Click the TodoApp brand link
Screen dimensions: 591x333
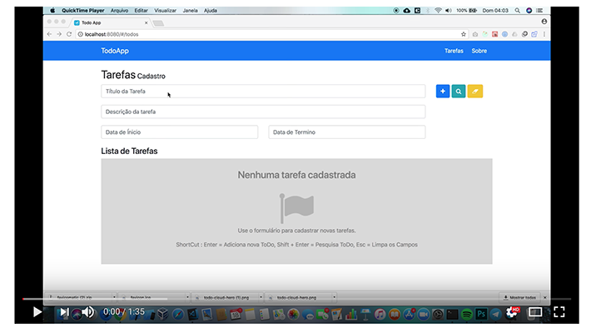(115, 51)
